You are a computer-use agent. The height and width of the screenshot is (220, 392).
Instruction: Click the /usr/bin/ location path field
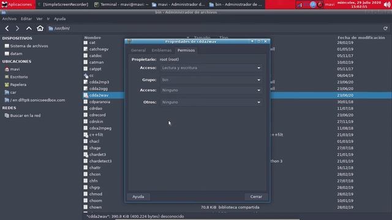(214, 29)
